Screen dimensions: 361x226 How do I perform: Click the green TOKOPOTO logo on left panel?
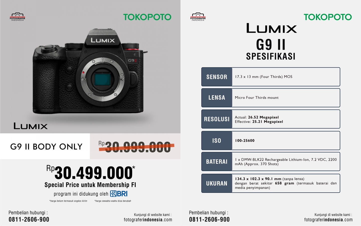point(147,17)
